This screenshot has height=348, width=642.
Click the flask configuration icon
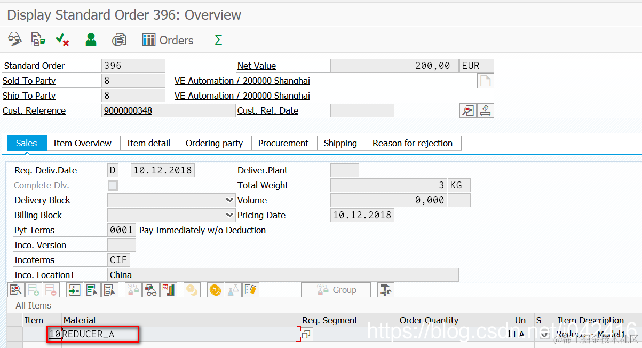point(233,290)
